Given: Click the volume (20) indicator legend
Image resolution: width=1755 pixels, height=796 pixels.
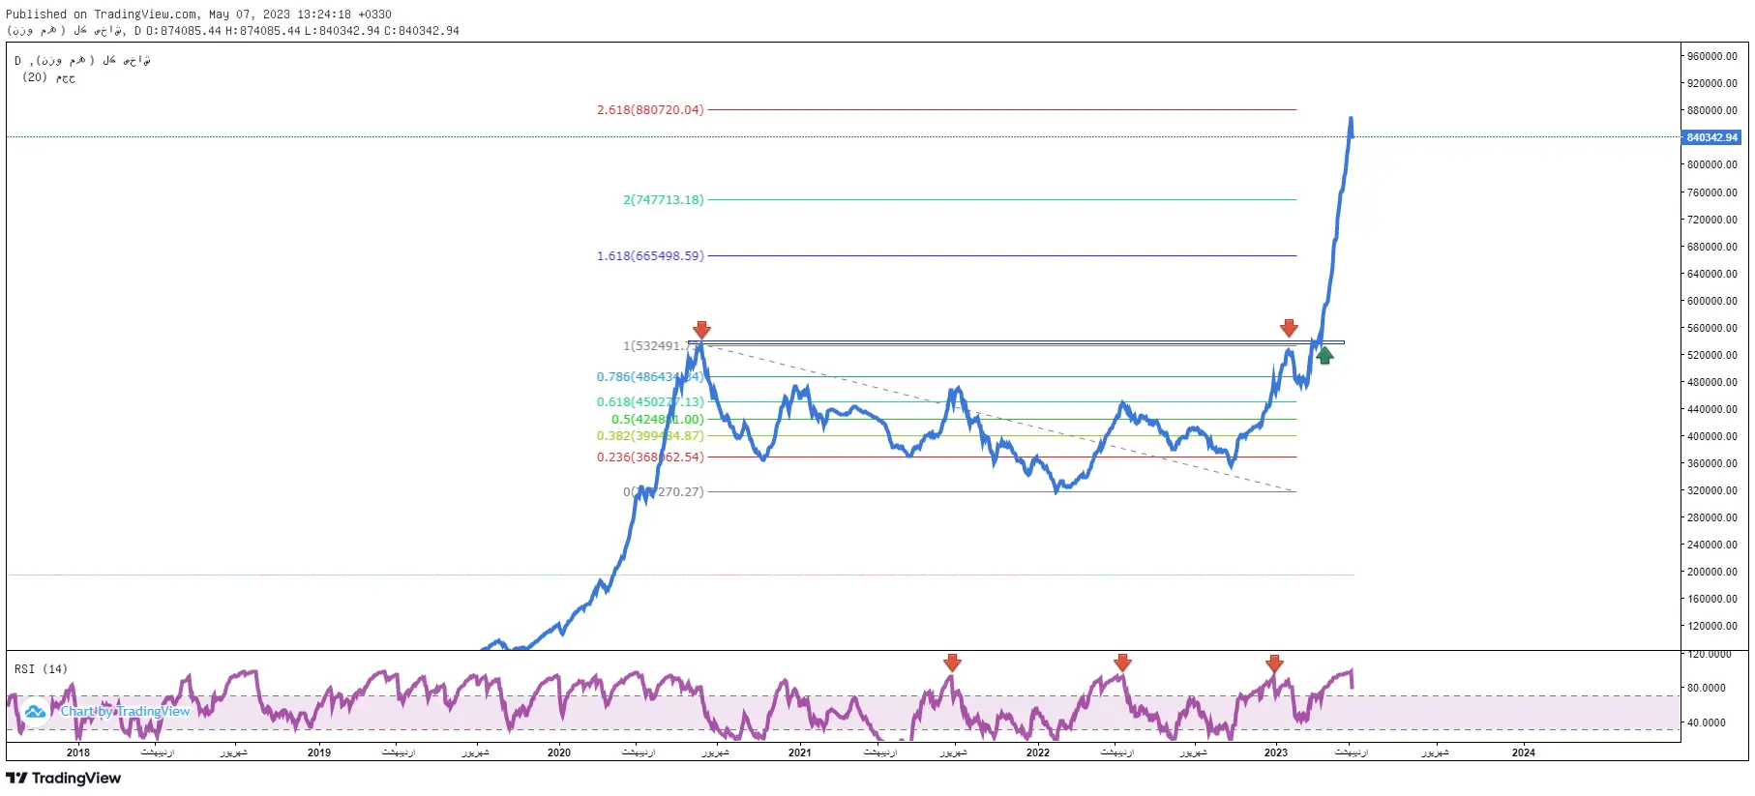Looking at the screenshot, I should click(48, 77).
